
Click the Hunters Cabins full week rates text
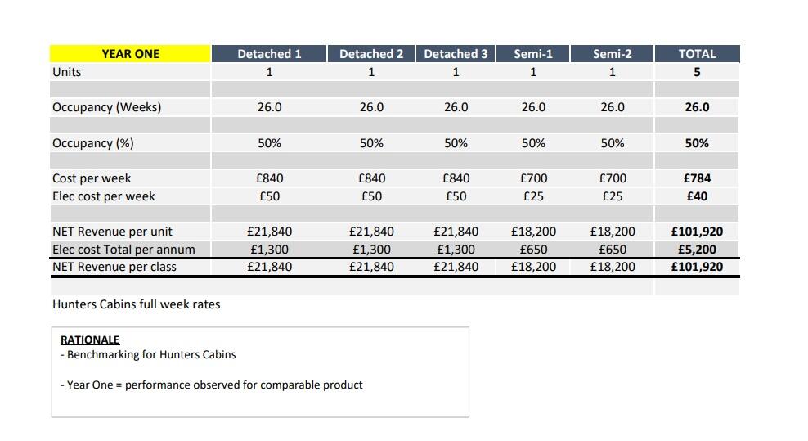(x=136, y=304)
